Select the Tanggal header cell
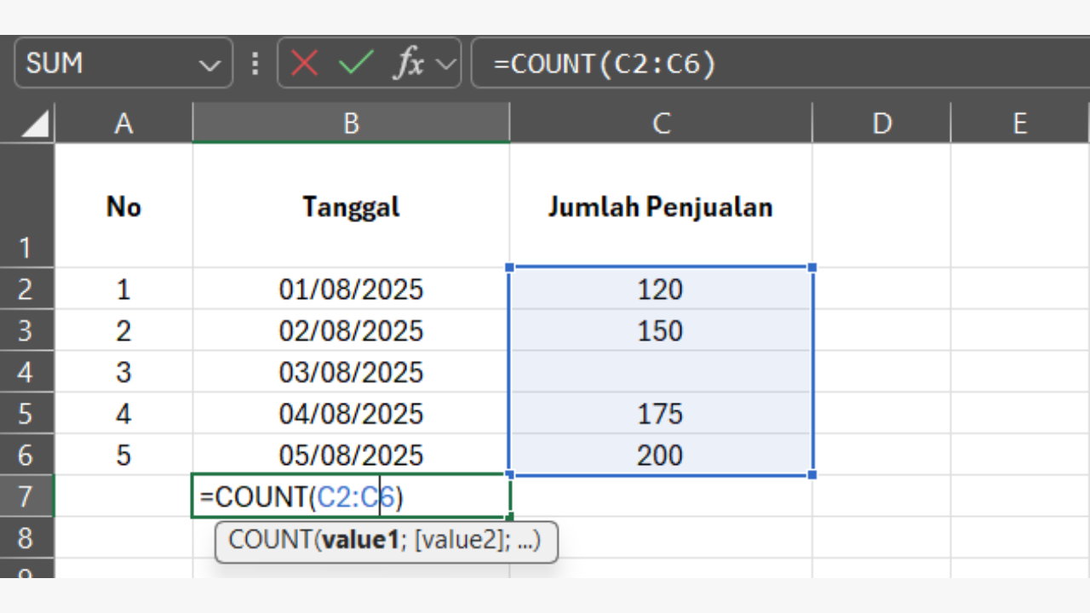Image resolution: width=1090 pixels, height=613 pixels. pyautogui.click(x=351, y=206)
